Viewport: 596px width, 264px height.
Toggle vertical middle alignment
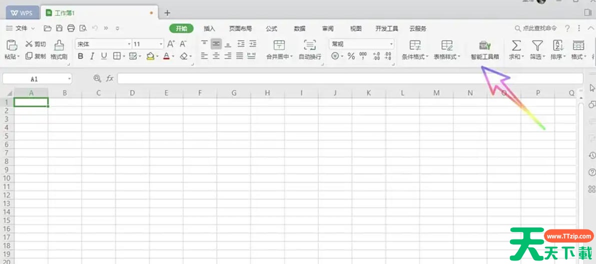[x=216, y=43]
